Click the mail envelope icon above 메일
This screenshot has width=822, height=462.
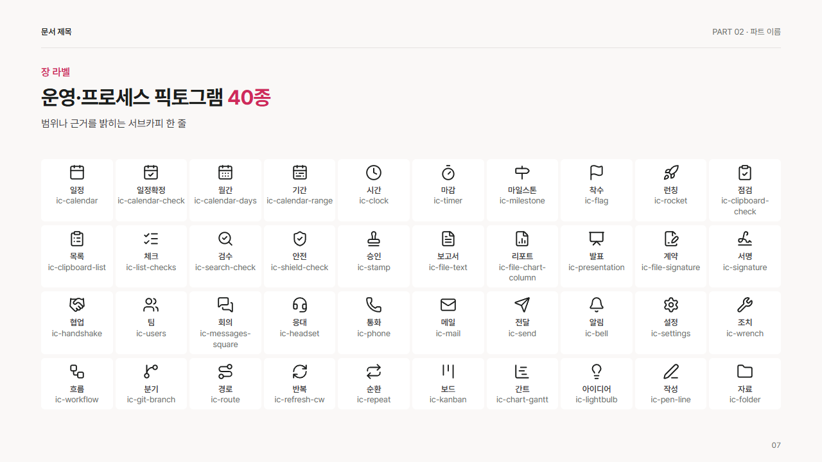click(x=448, y=305)
